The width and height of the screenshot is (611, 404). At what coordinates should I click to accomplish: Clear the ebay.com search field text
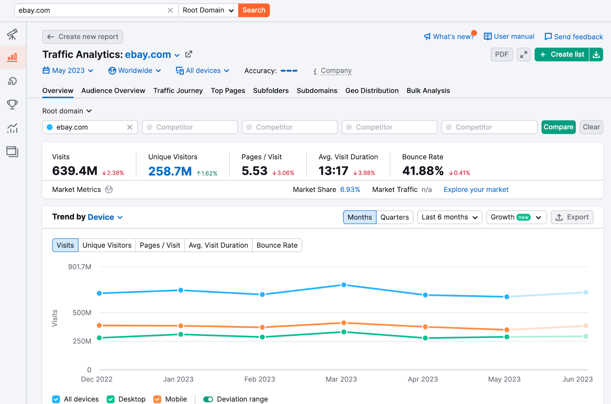pyautogui.click(x=170, y=10)
